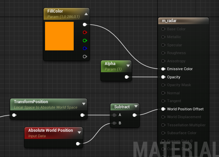Viewport: 219px width, 157px height.
Task: Click Subtract node A input pin
Action: point(114,115)
